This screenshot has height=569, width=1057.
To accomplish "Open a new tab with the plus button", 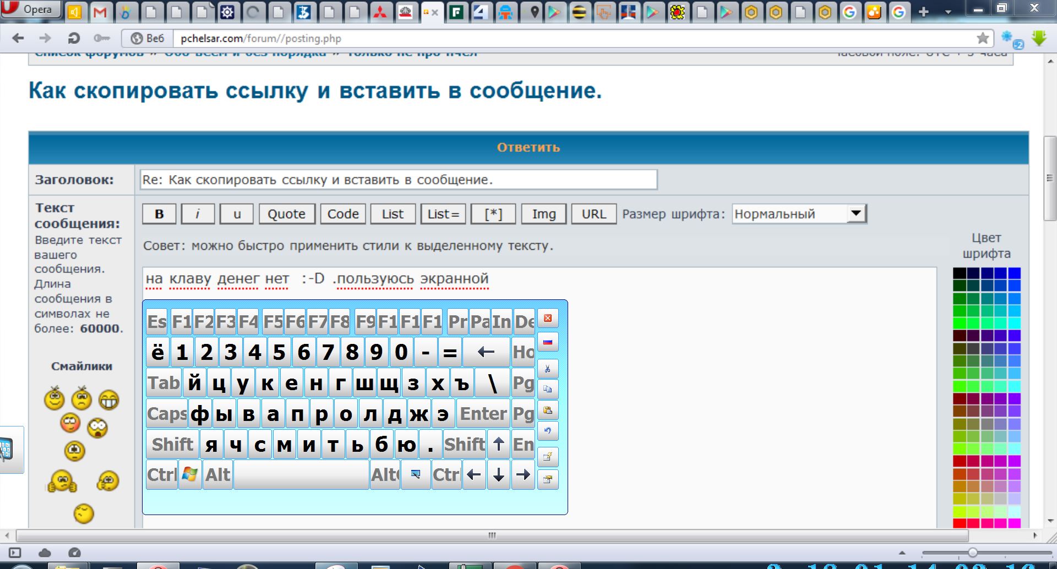I will 923,12.
